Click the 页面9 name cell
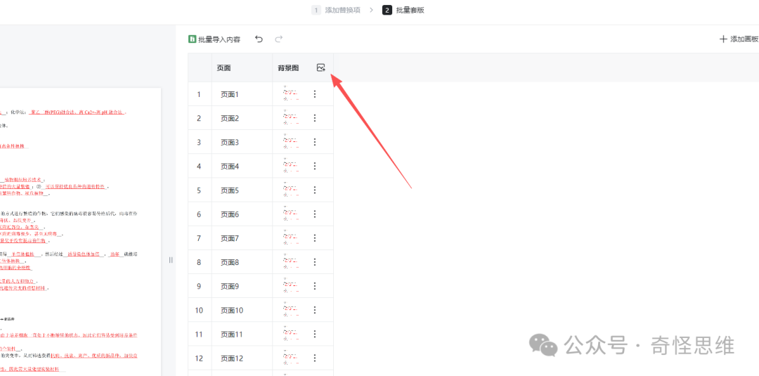 [x=242, y=286]
